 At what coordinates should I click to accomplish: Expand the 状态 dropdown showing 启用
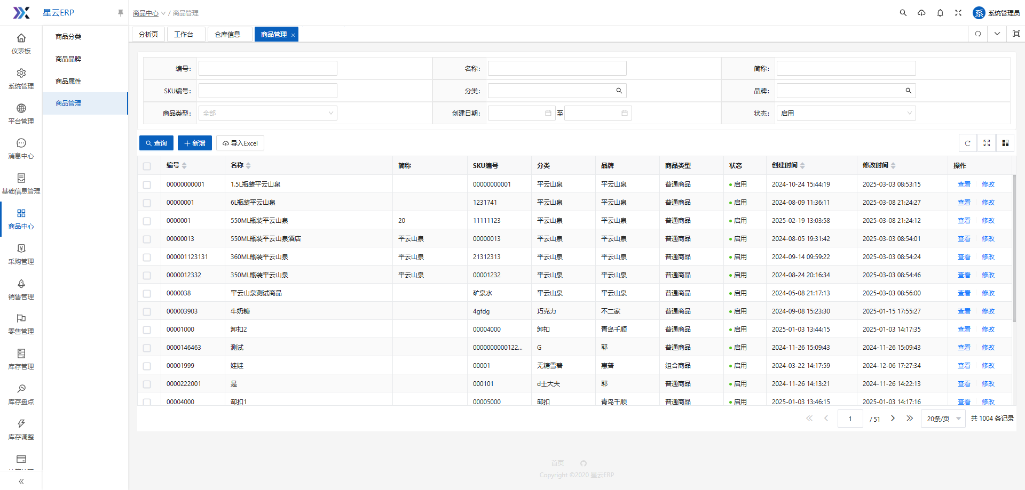(x=846, y=113)
